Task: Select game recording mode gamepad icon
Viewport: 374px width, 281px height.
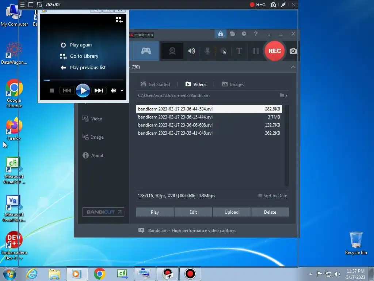Action: click(x=146, y=51)
